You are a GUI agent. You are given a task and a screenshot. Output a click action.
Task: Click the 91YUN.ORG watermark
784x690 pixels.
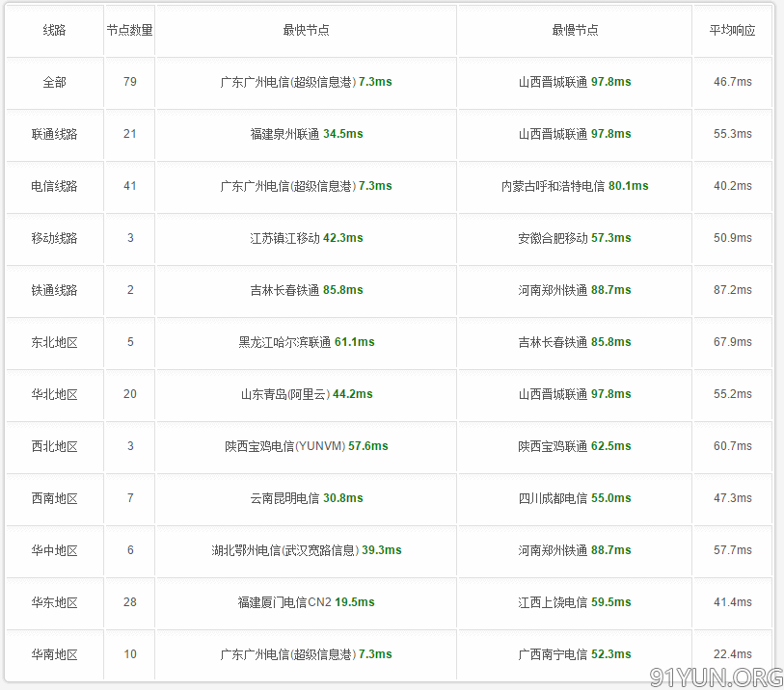(x=716, y=677)
